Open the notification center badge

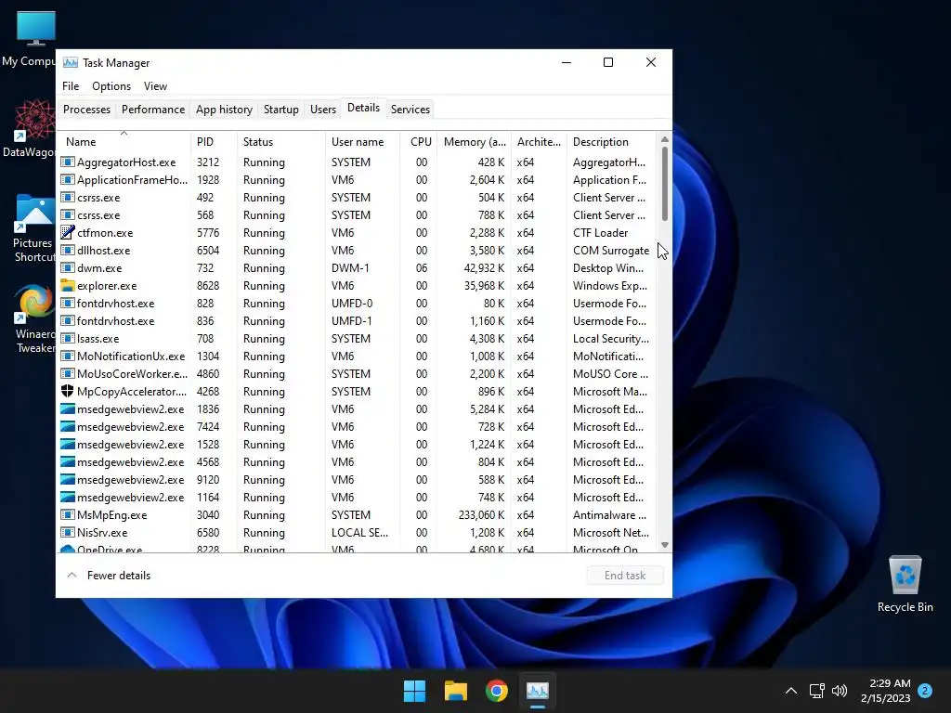click(925, 691)
